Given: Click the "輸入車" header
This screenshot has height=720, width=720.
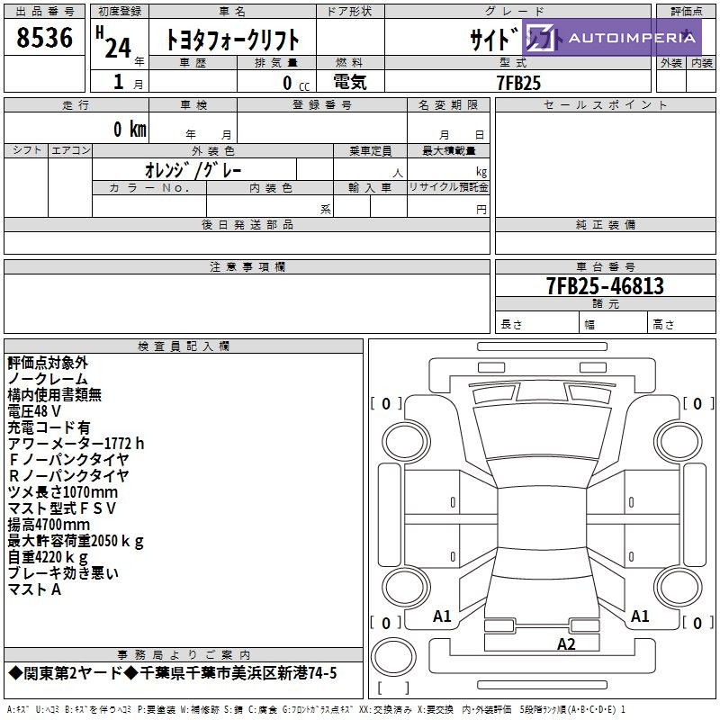Looking at the screenshot, I should pos(370,187).
